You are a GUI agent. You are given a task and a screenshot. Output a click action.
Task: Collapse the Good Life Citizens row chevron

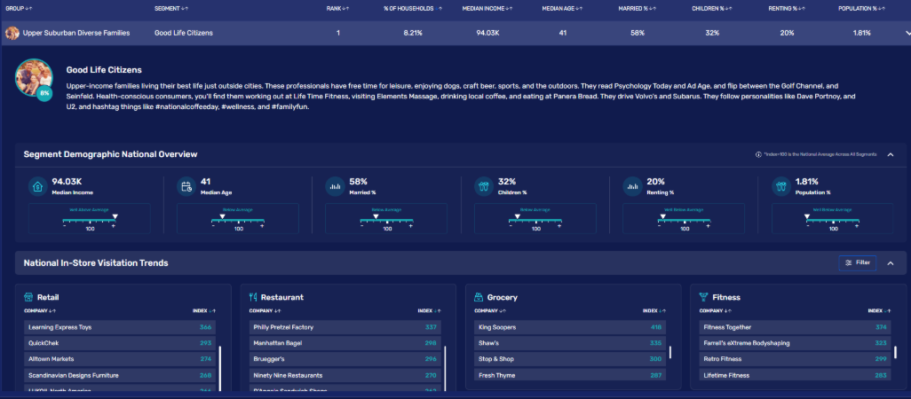(x=907, y=34)
